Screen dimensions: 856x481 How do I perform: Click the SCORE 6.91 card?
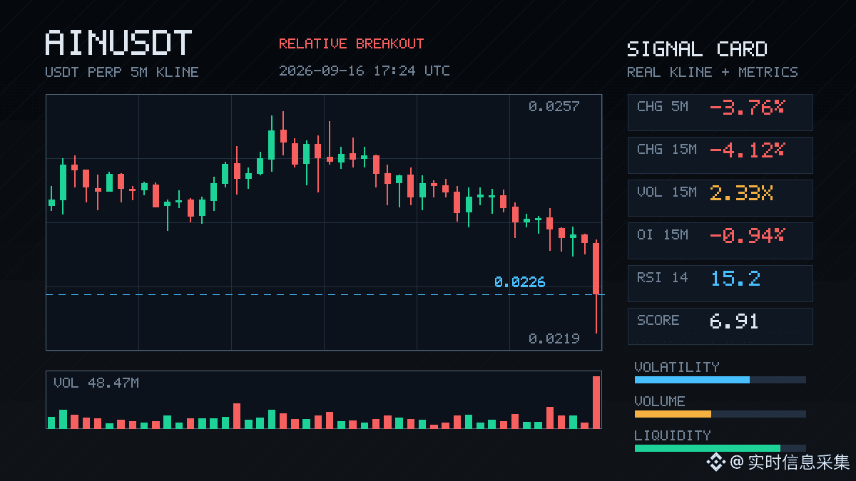point(720,326)
